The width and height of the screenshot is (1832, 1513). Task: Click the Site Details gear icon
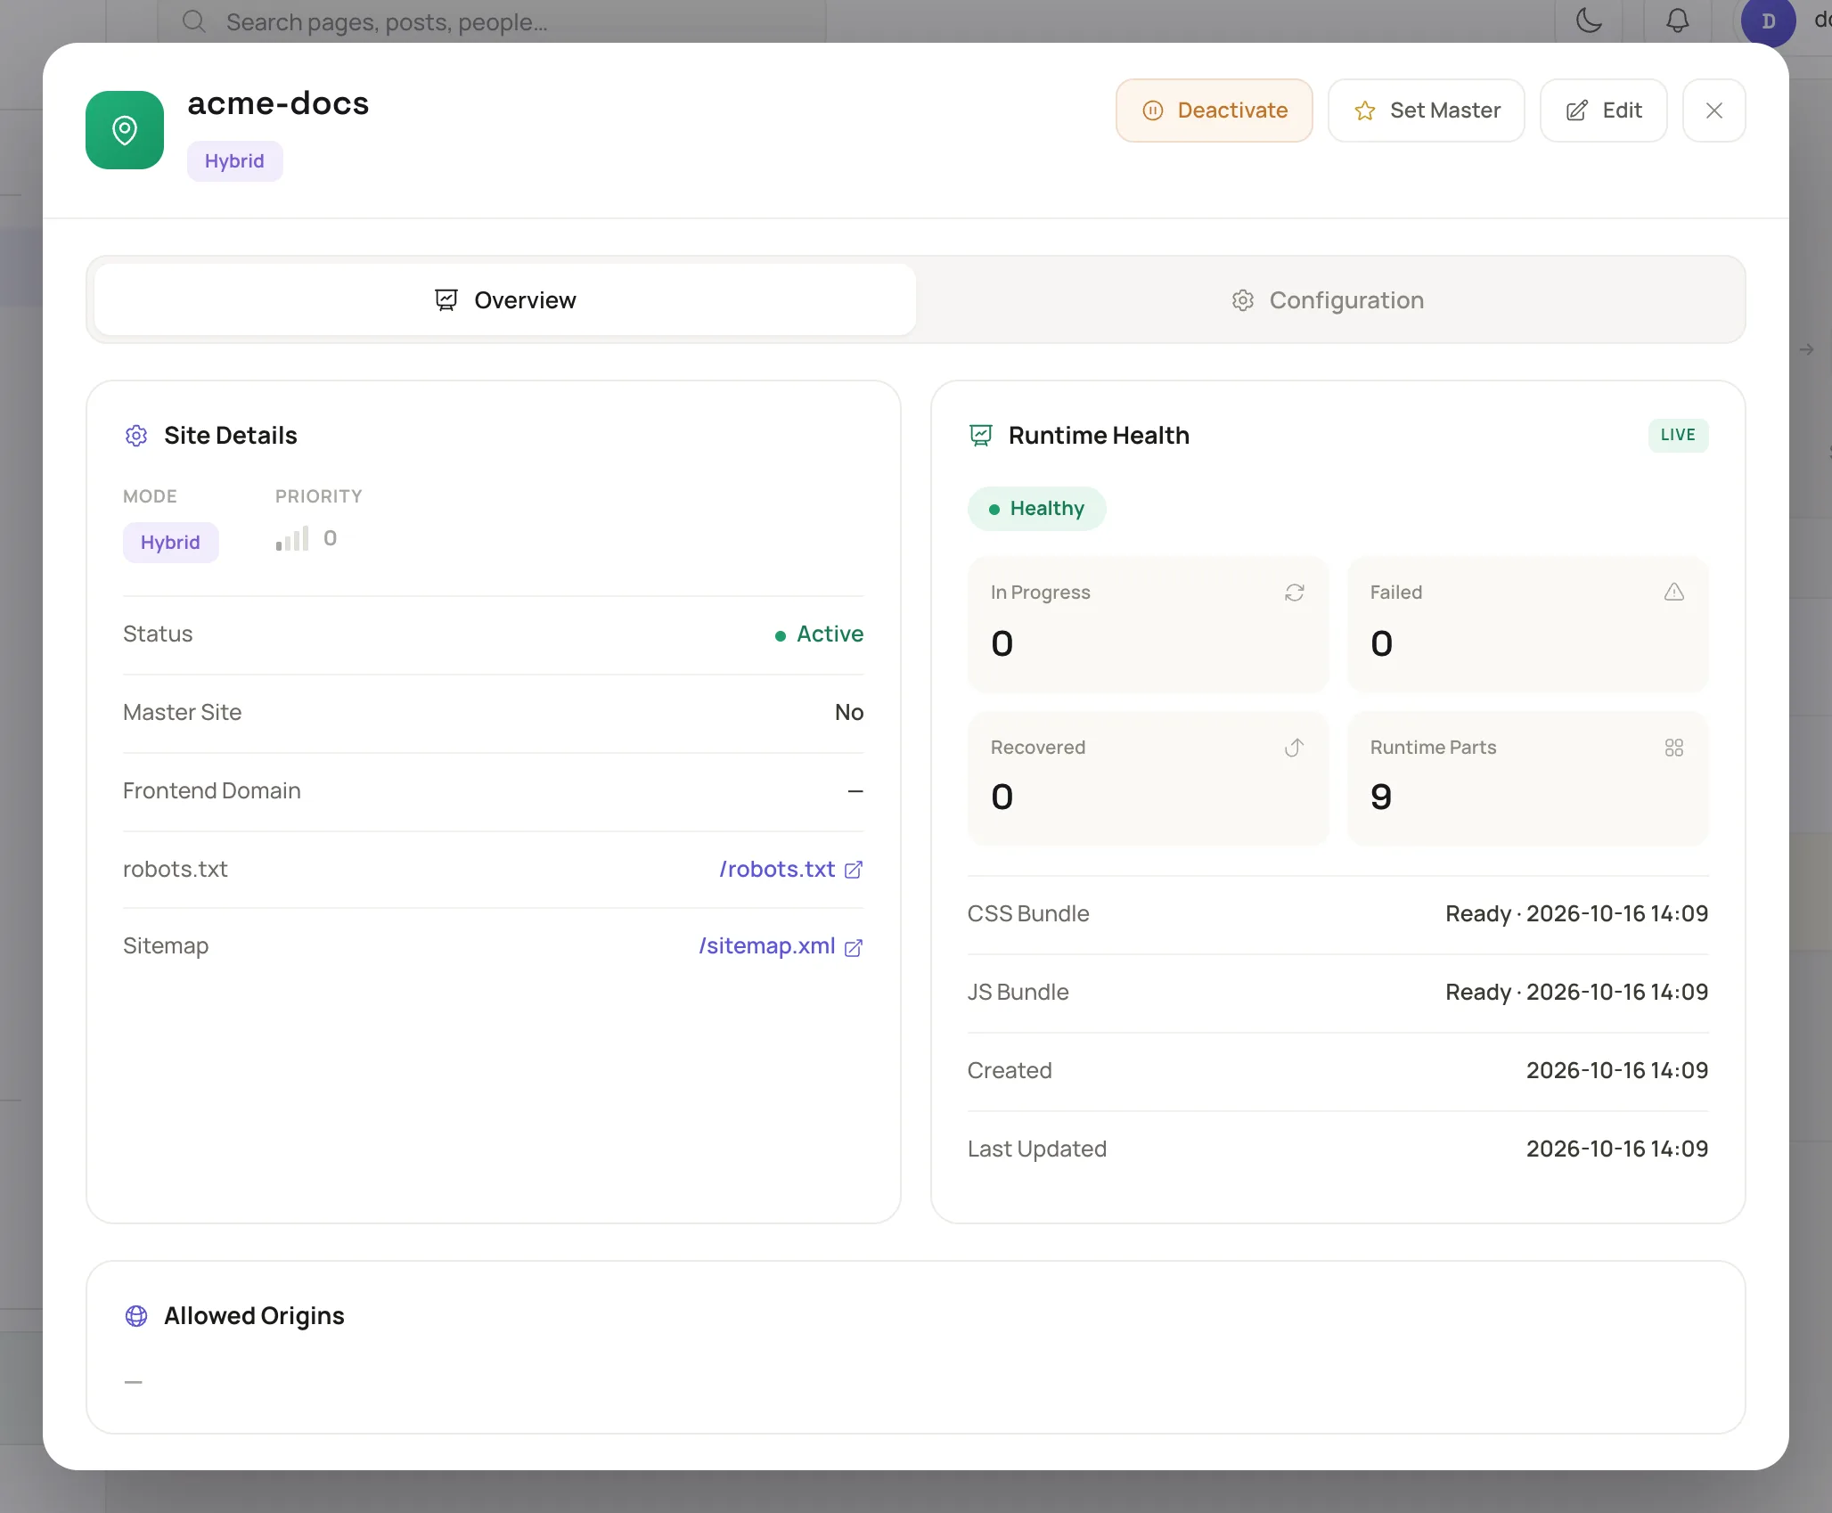(136, 436)
